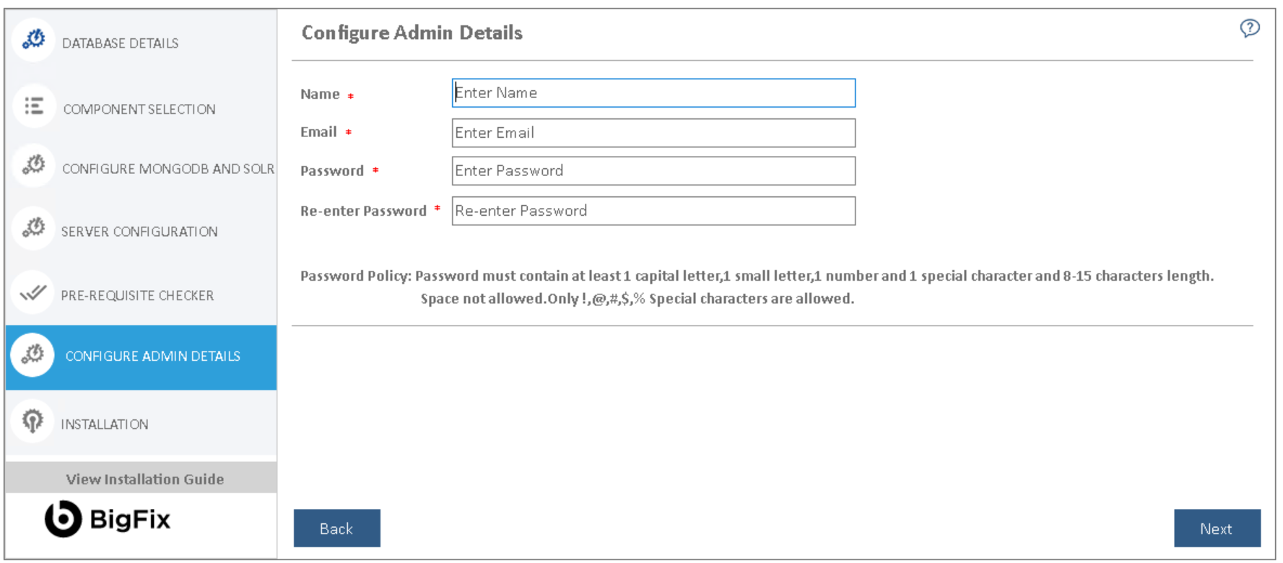Open the View Installation Guide link
This screenshot has height=563, width=1283.
click(144, 479)
